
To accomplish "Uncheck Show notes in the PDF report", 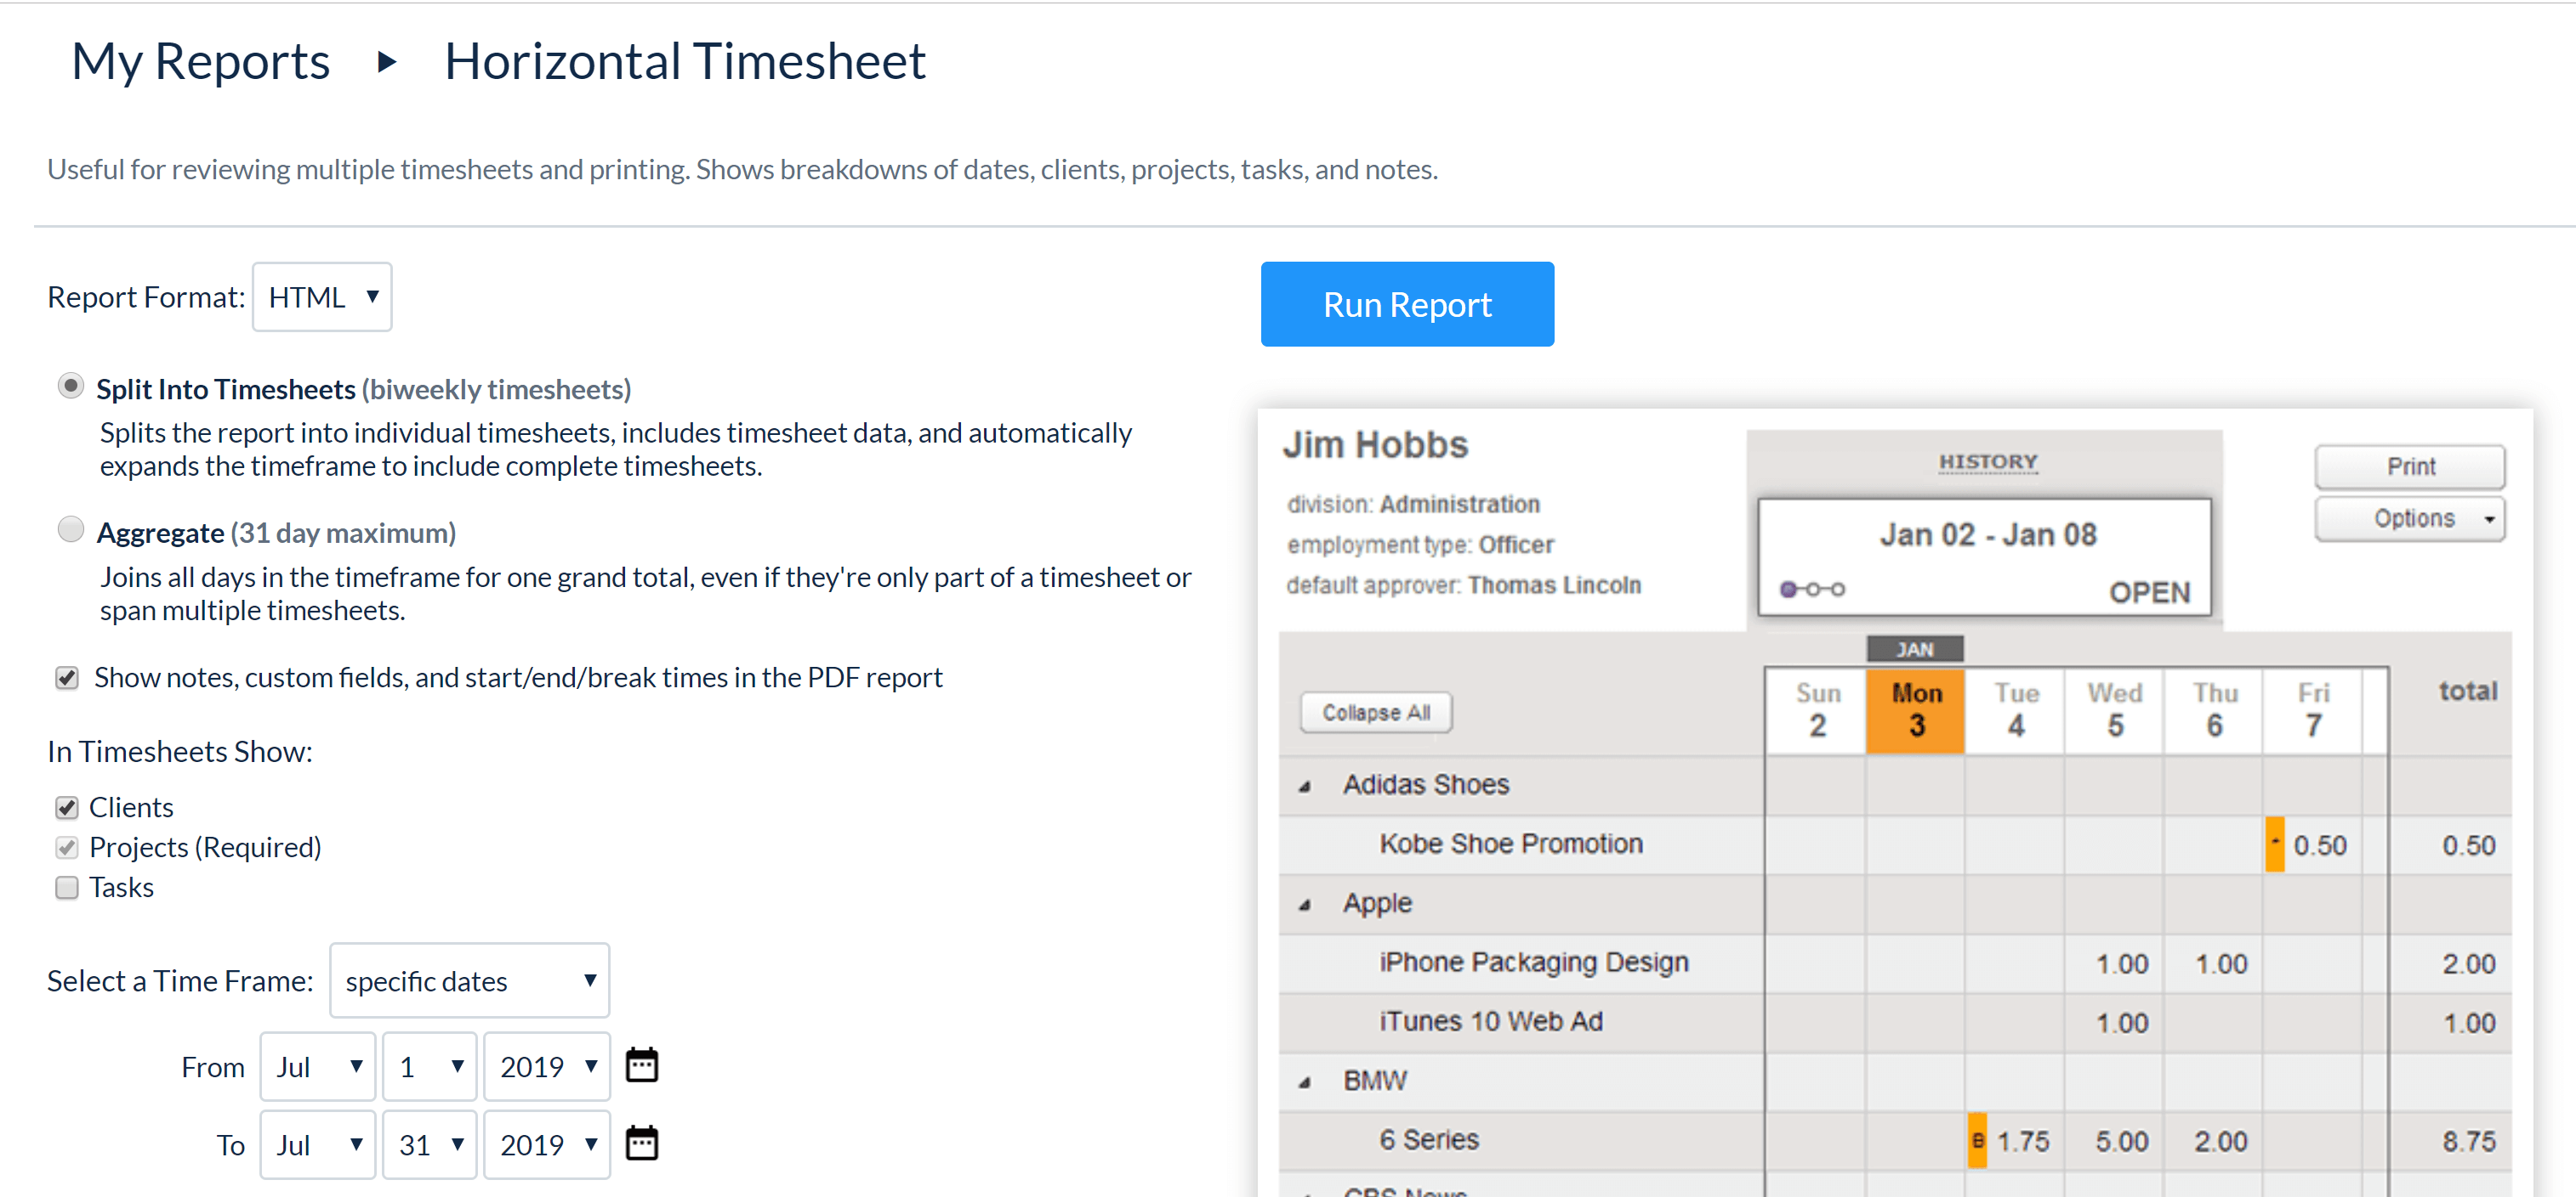I will click(x=66, y=677).
